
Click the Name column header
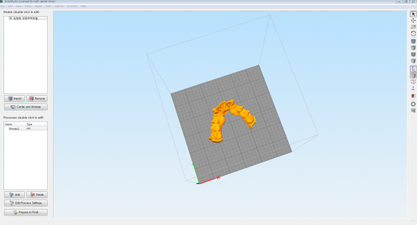(8, 124)
